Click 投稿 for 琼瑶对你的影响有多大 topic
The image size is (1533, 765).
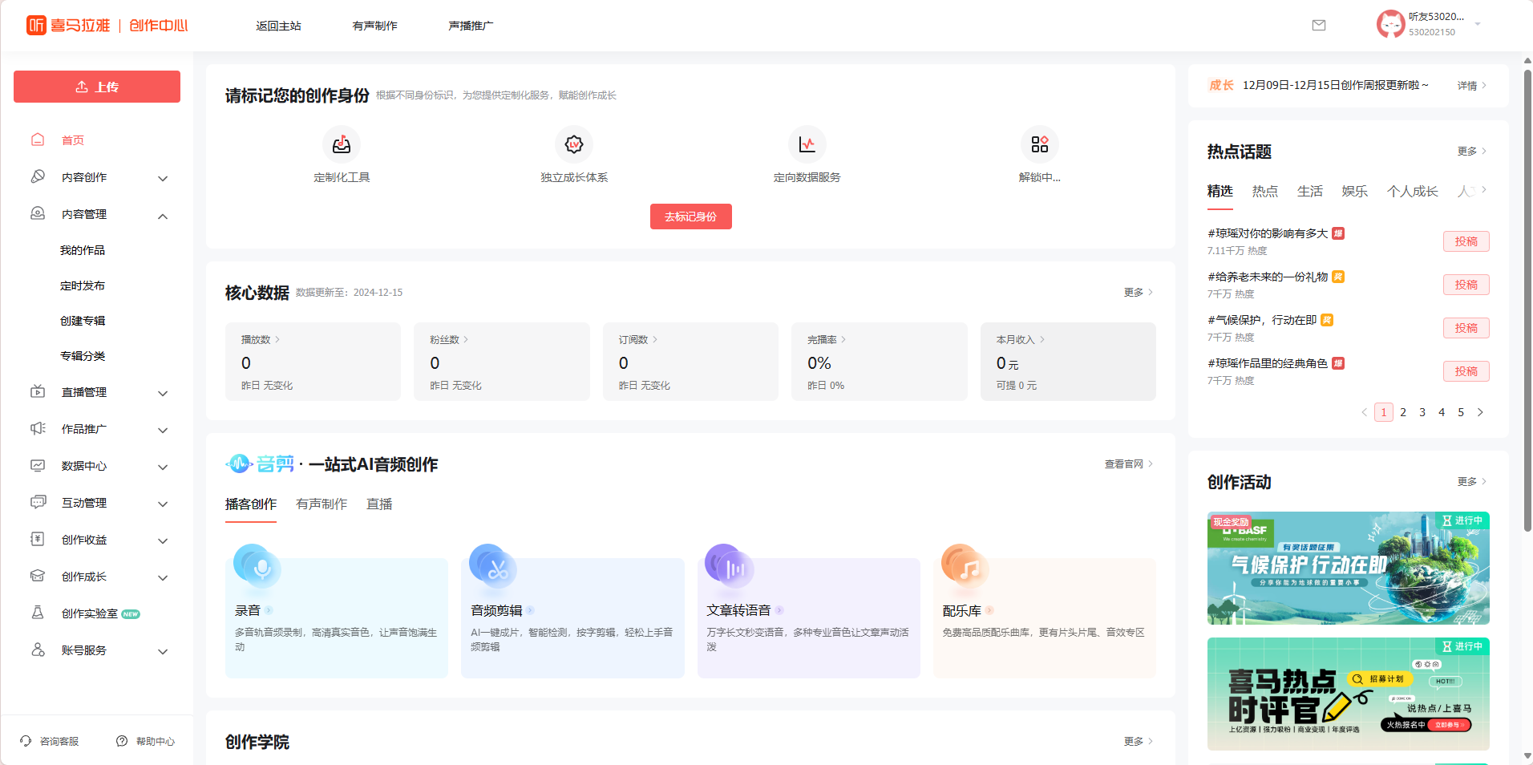point(1466,241)
